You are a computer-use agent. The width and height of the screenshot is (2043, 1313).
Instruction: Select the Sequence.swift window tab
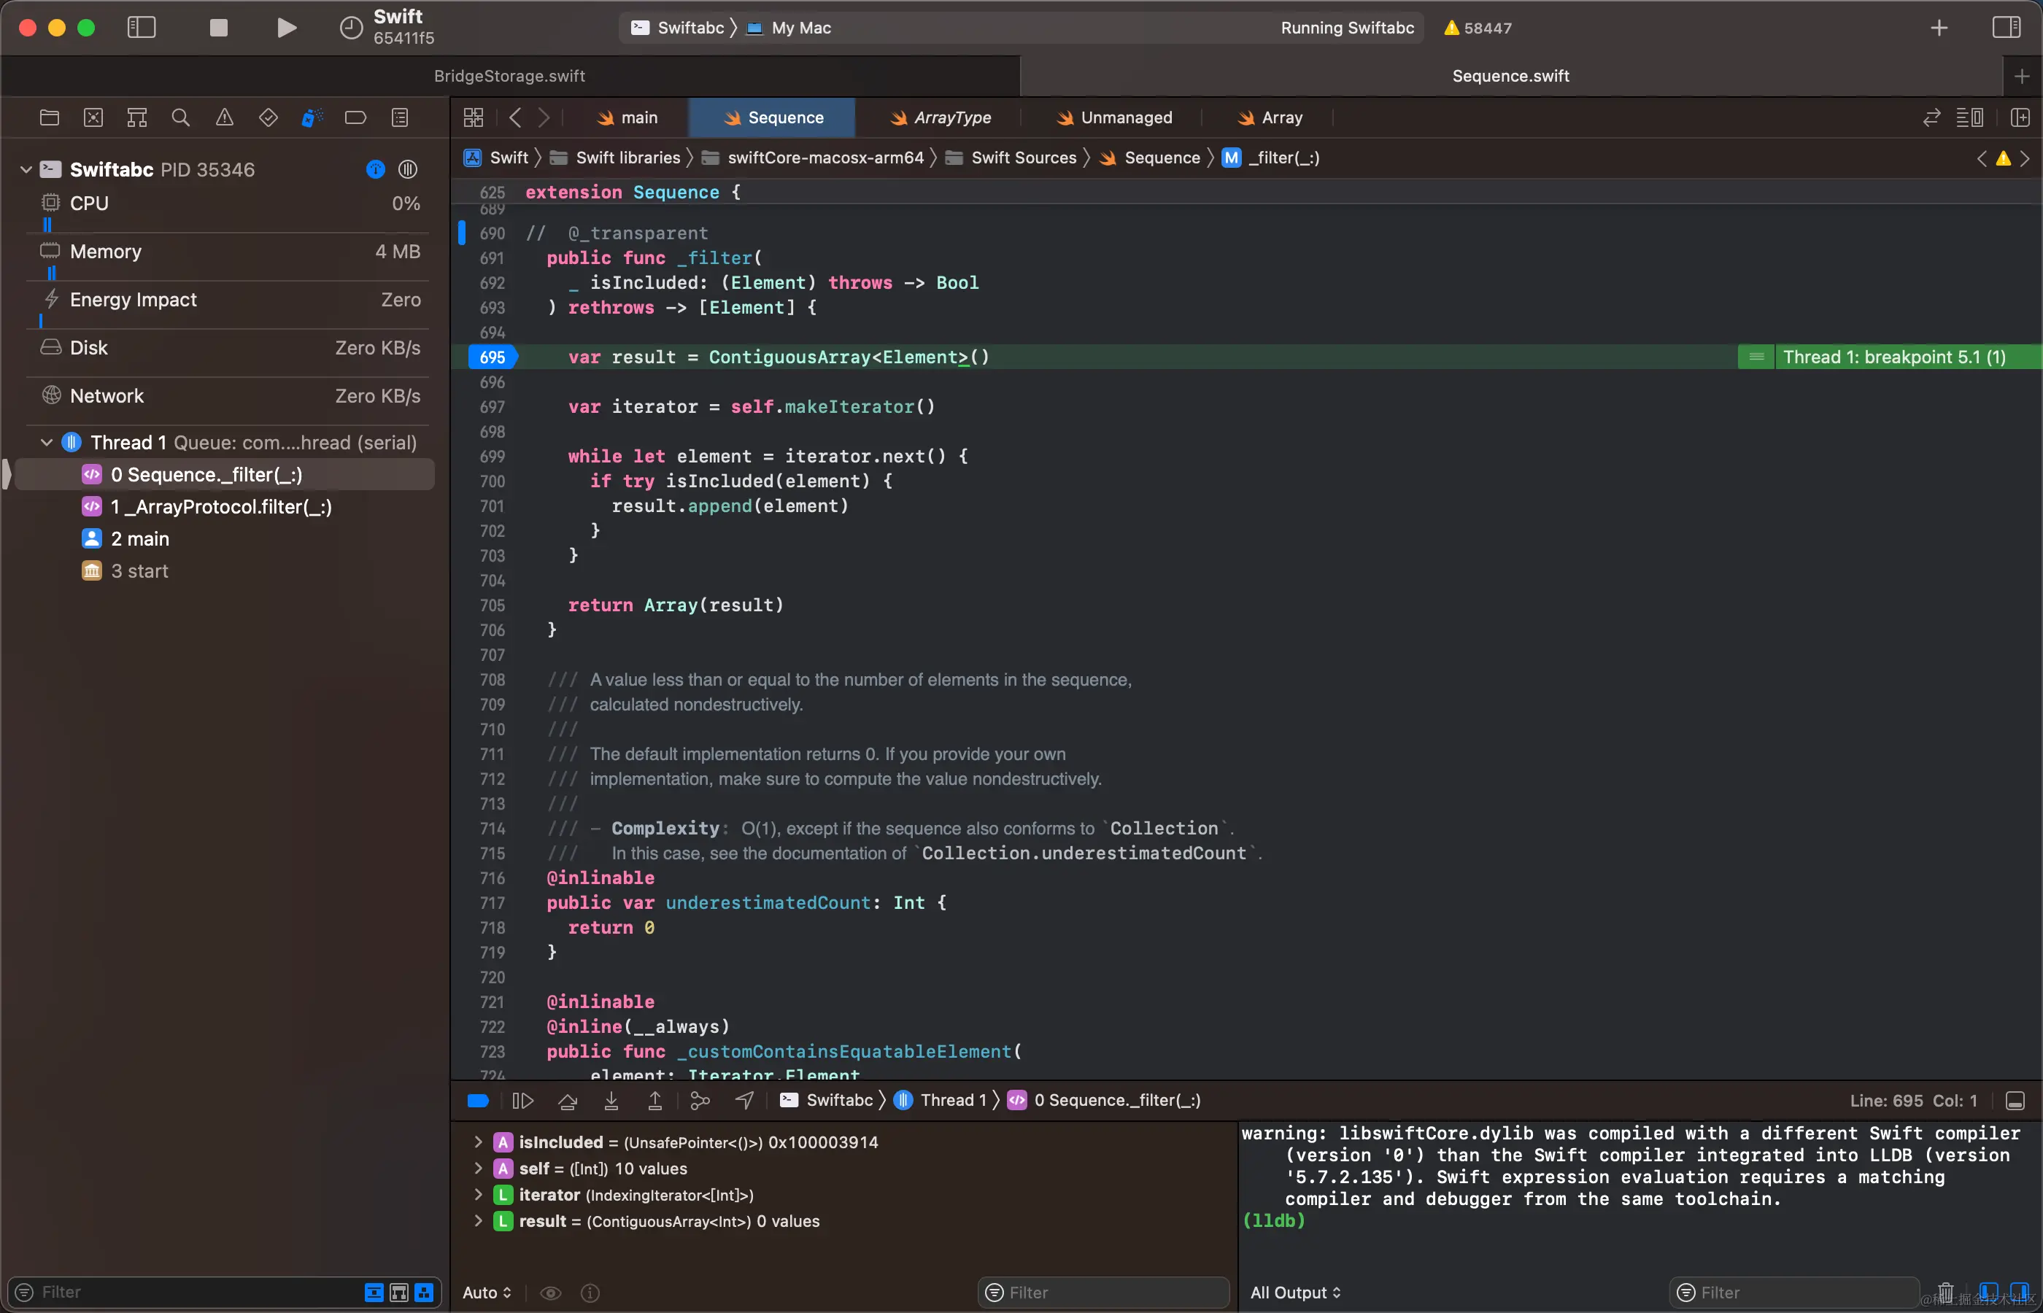1511,76
